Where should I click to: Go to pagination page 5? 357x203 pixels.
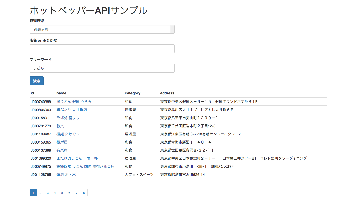tap(62, 193)
